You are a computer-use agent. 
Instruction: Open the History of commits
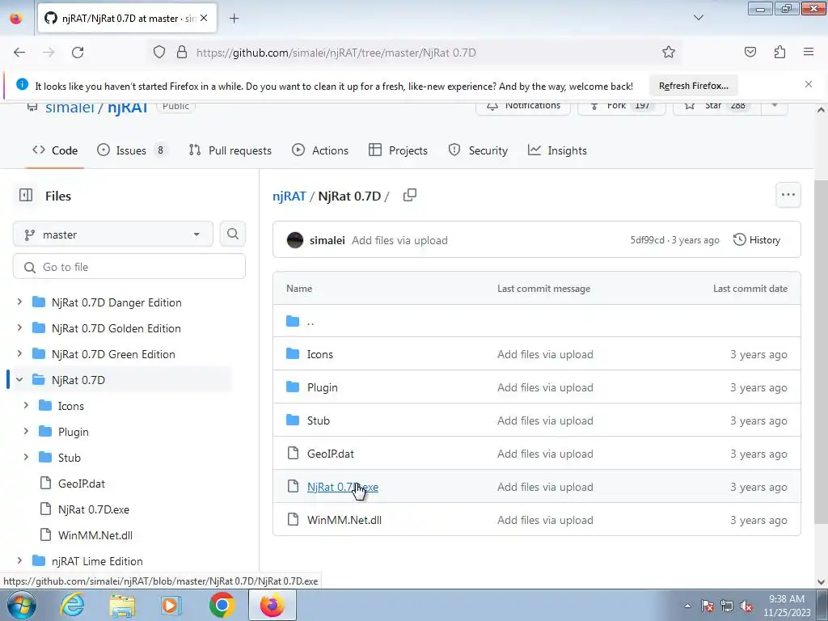click(756, 239)
